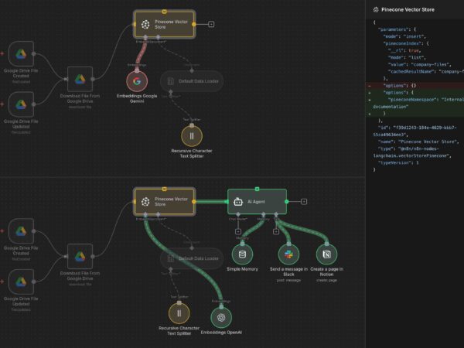Select the top Google Drive File Created trigger
The width and height of the screenshot is (464, 348).
tap(21, 53)
